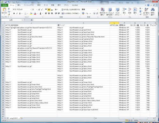Viewport: 159px width, 123px height.
Task: Click the Delete cells icon
Action: pyautogui.click(x=130, y=10)
